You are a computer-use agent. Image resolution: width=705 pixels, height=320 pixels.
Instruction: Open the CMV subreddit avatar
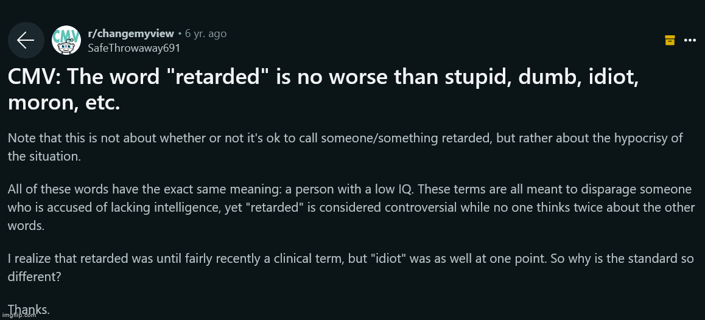pos(66,40)
